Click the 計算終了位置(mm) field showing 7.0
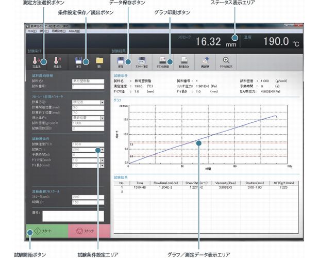Screen dimensions: 319x258 tap(88, 113)
